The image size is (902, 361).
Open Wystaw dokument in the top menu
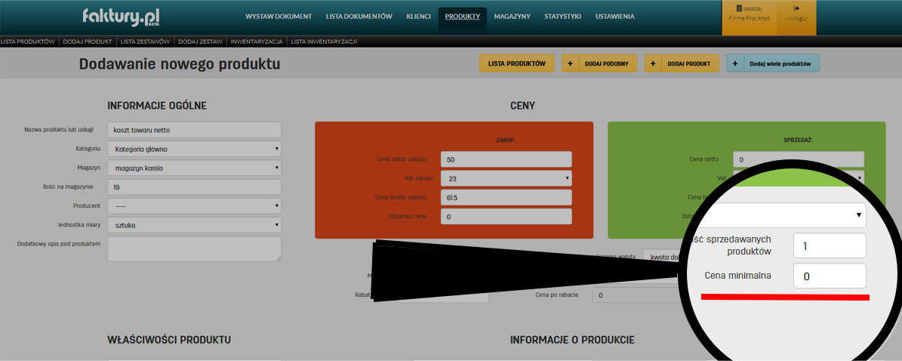pyautogui.click(x=279, y=16)
